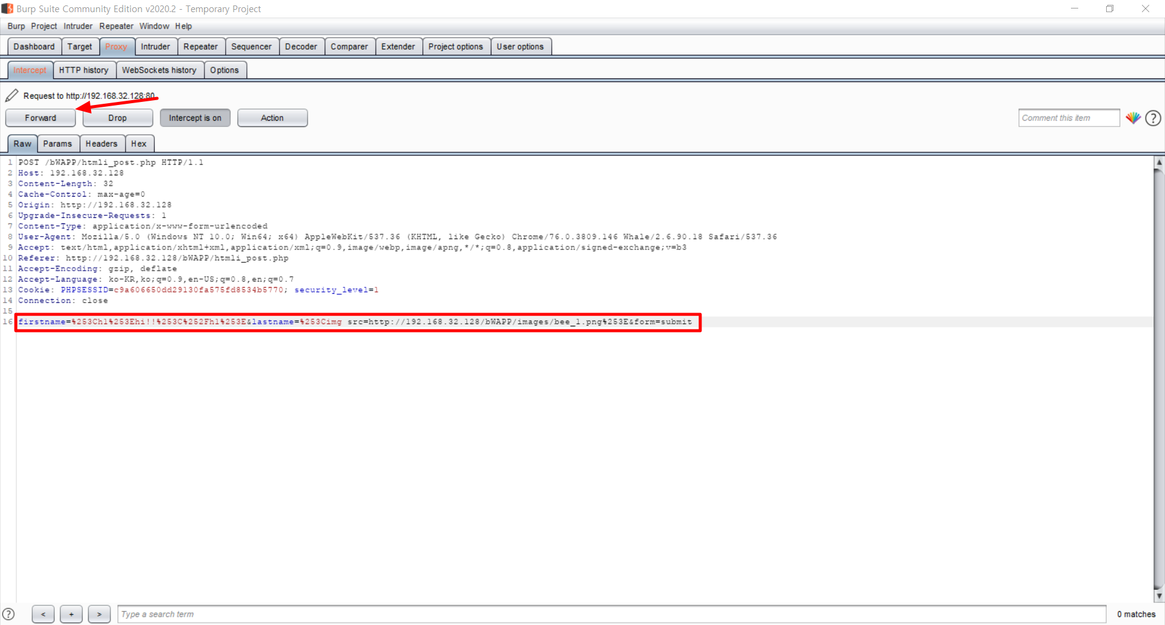1165x625 pixels.
Task: Select the Proxy tab
Action: [116, 47]
